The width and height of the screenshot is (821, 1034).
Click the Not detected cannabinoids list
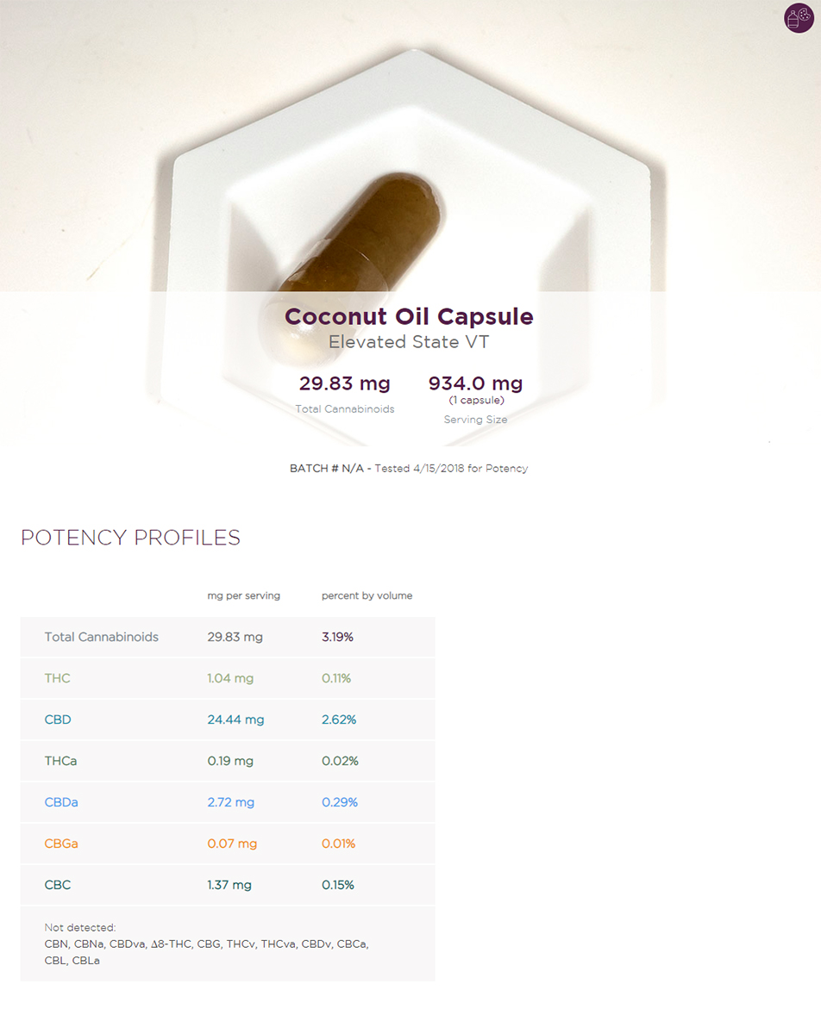[207, 944]
